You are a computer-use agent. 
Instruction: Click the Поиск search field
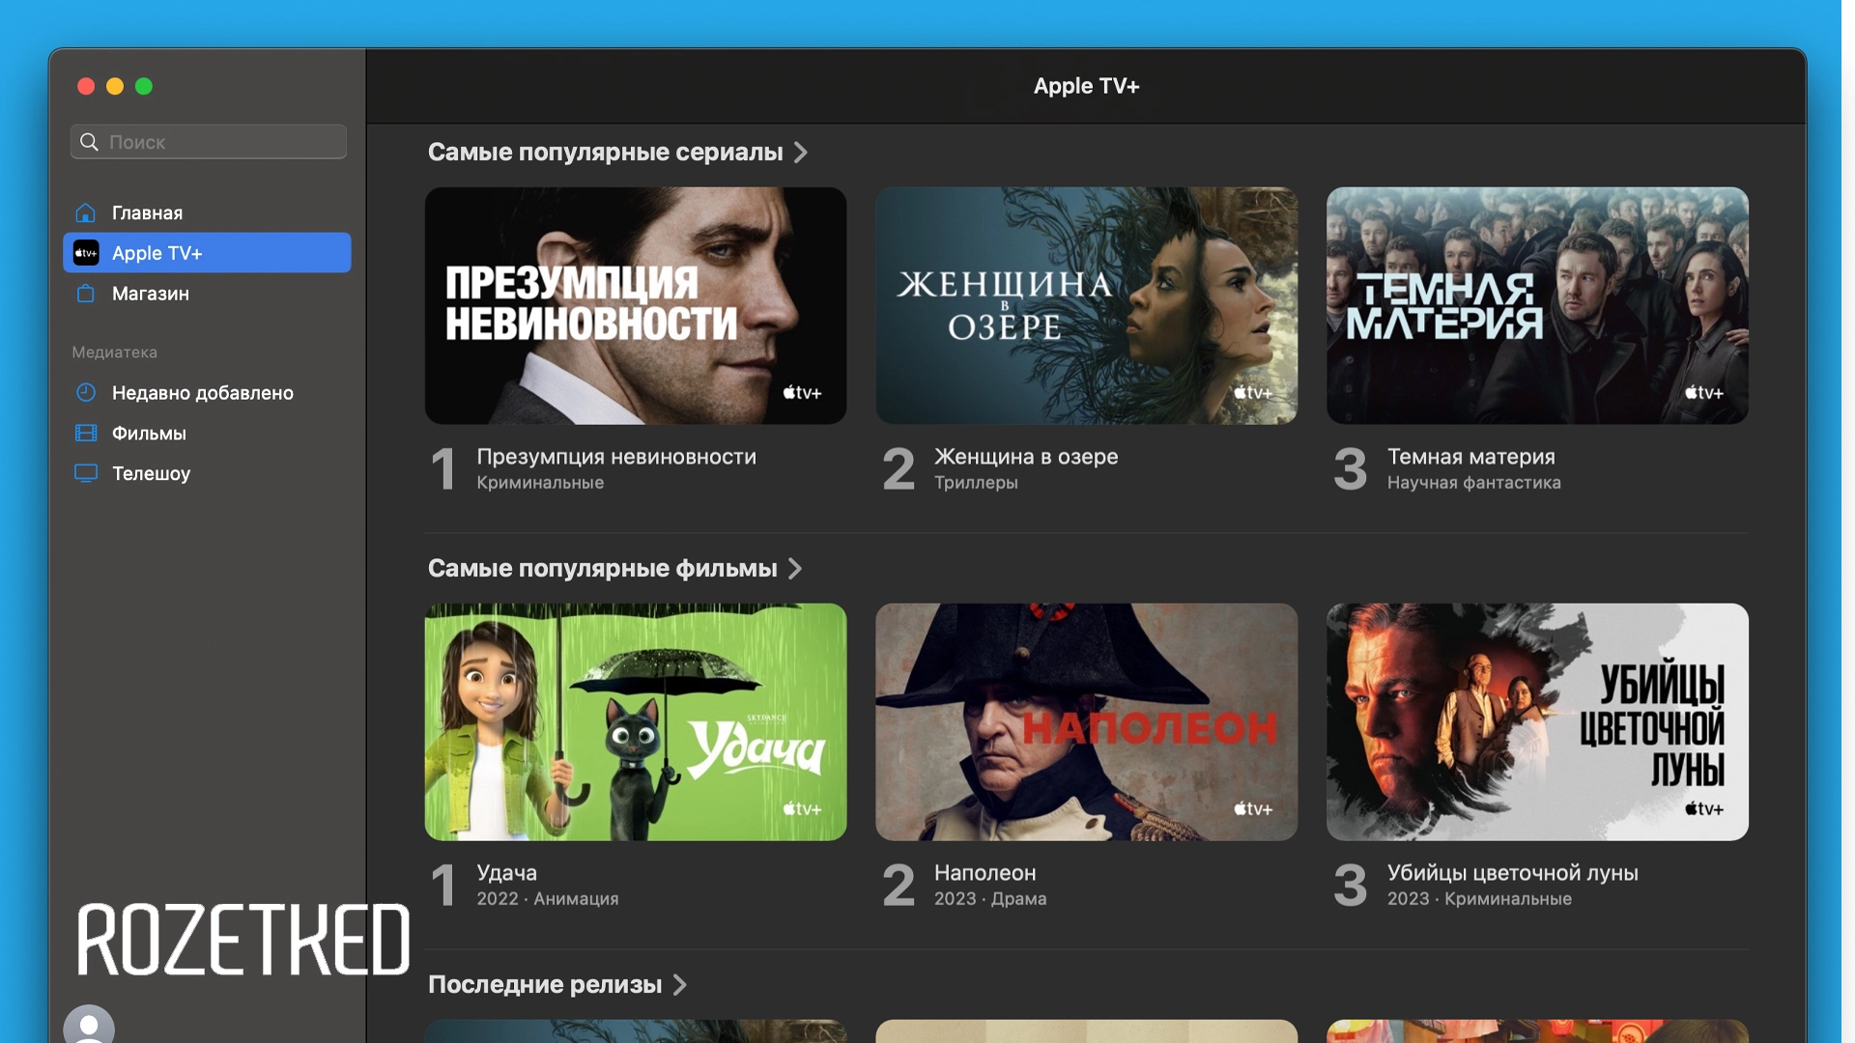(x=209, y=142)
